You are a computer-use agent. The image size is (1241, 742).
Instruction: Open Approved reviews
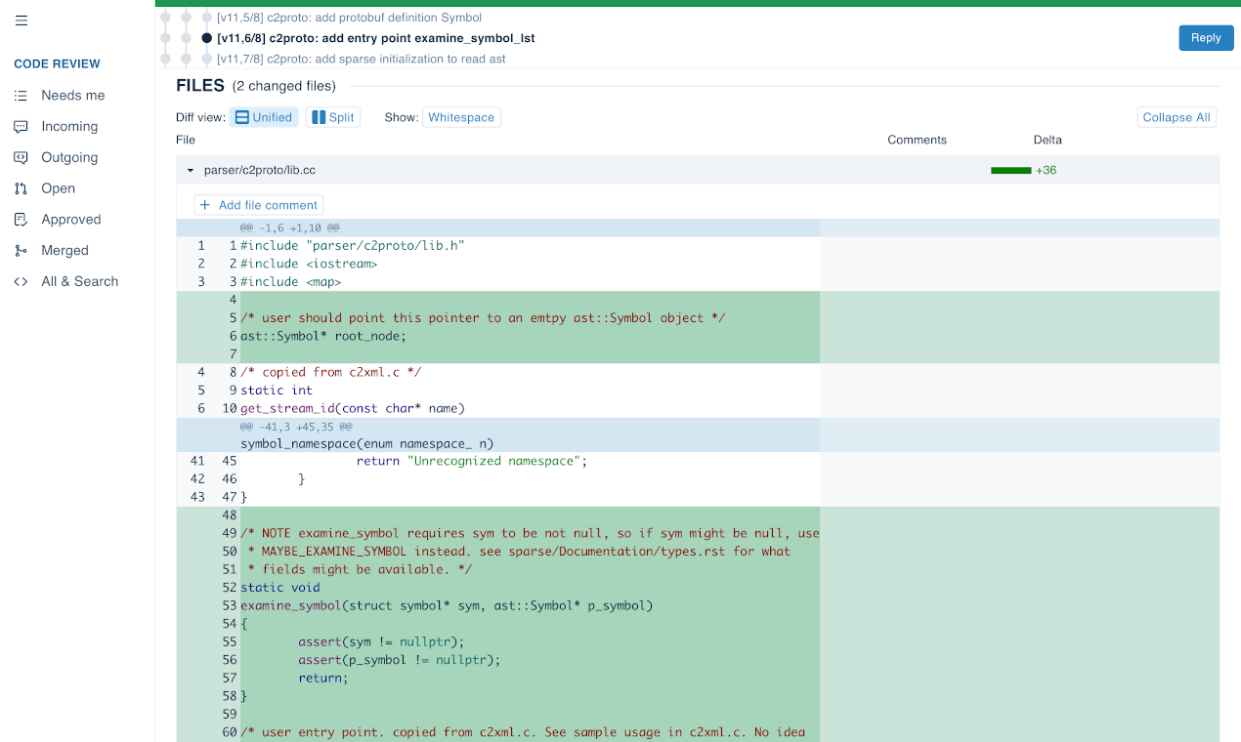coord(71,220)
